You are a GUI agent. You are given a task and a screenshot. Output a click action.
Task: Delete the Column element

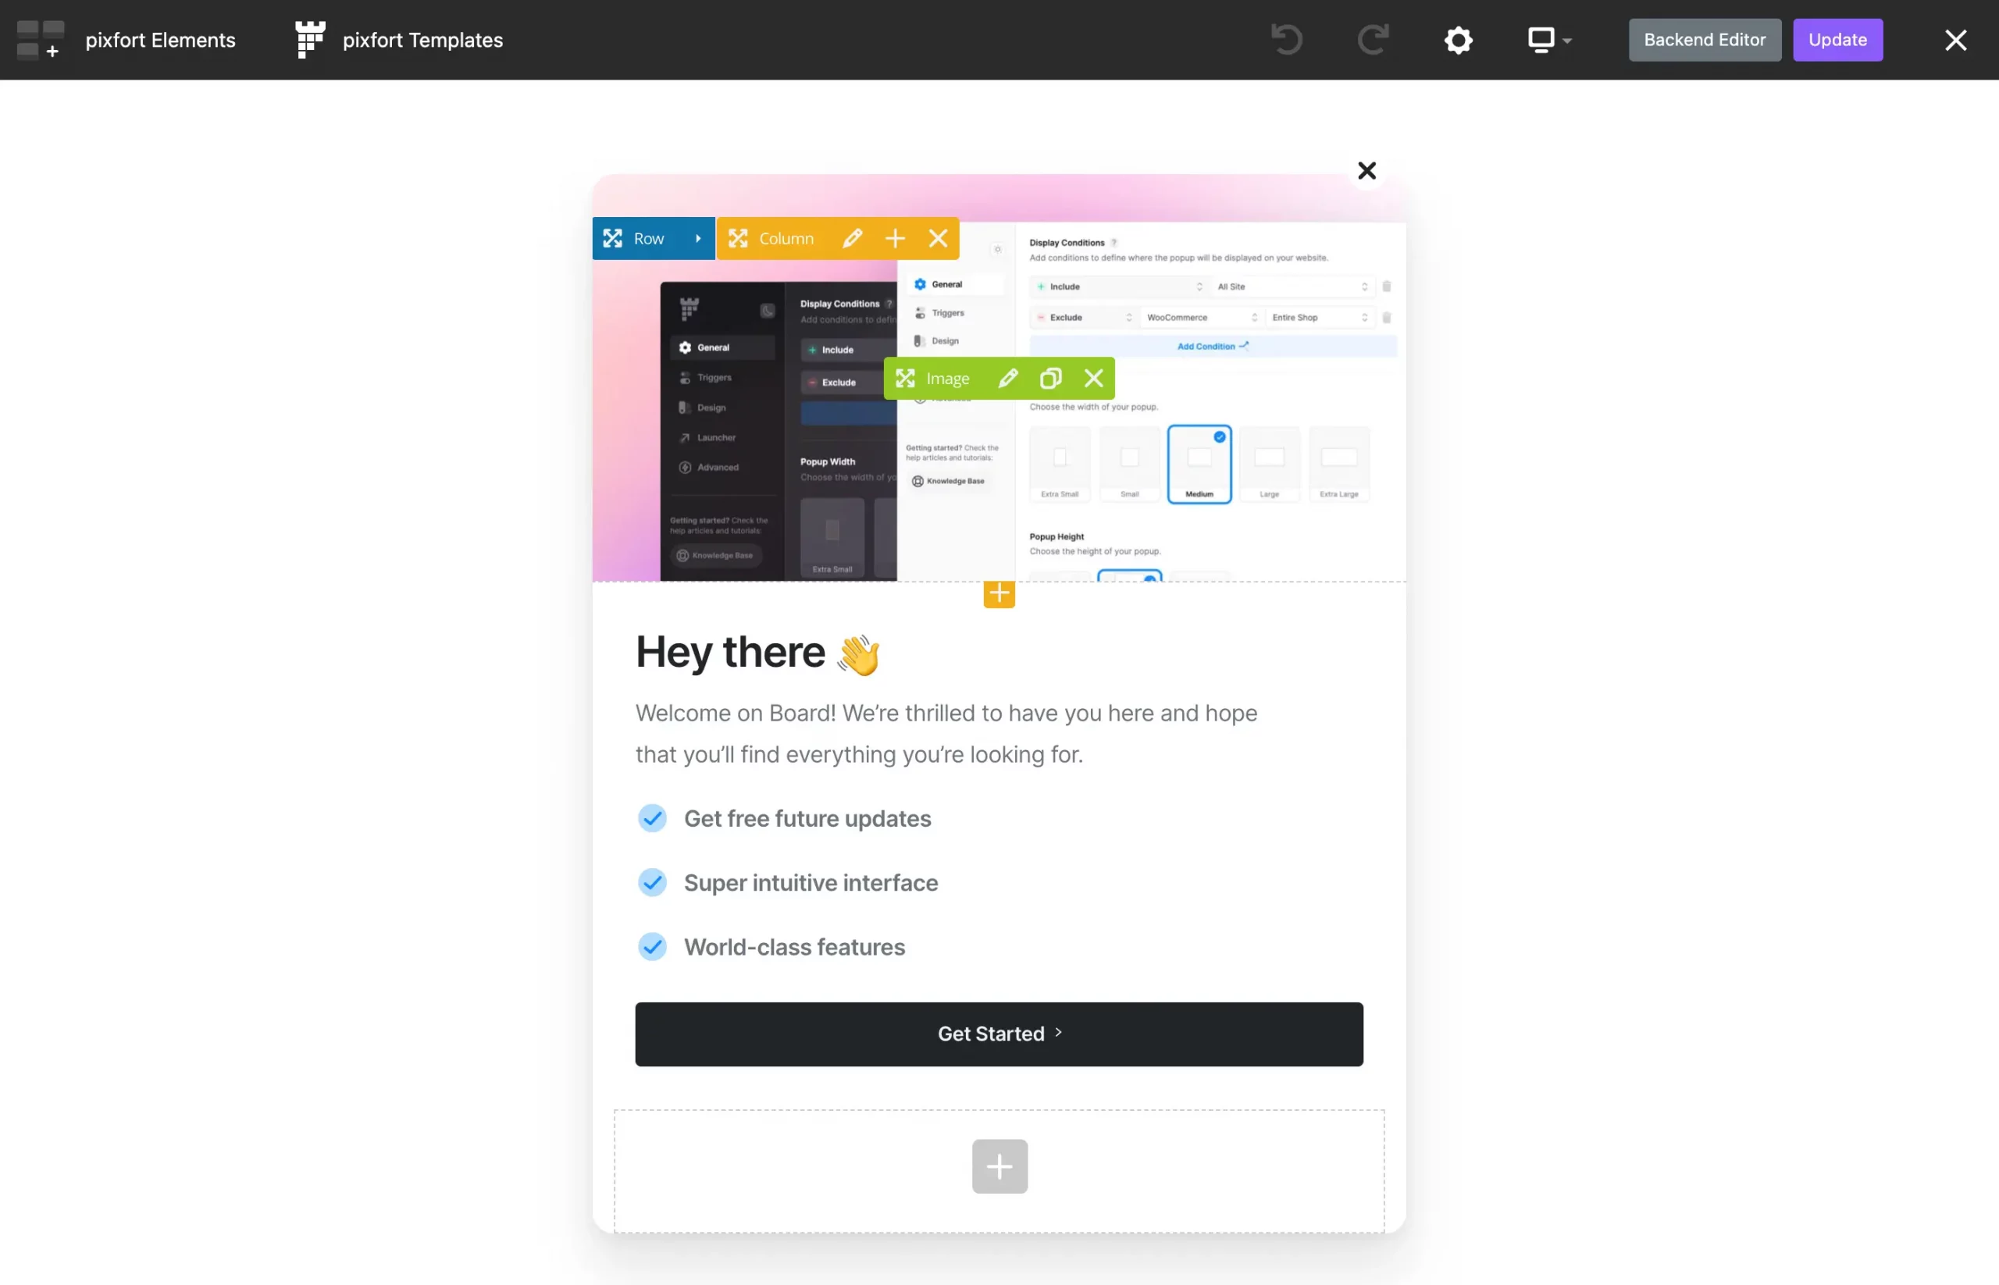click(938, 239)
